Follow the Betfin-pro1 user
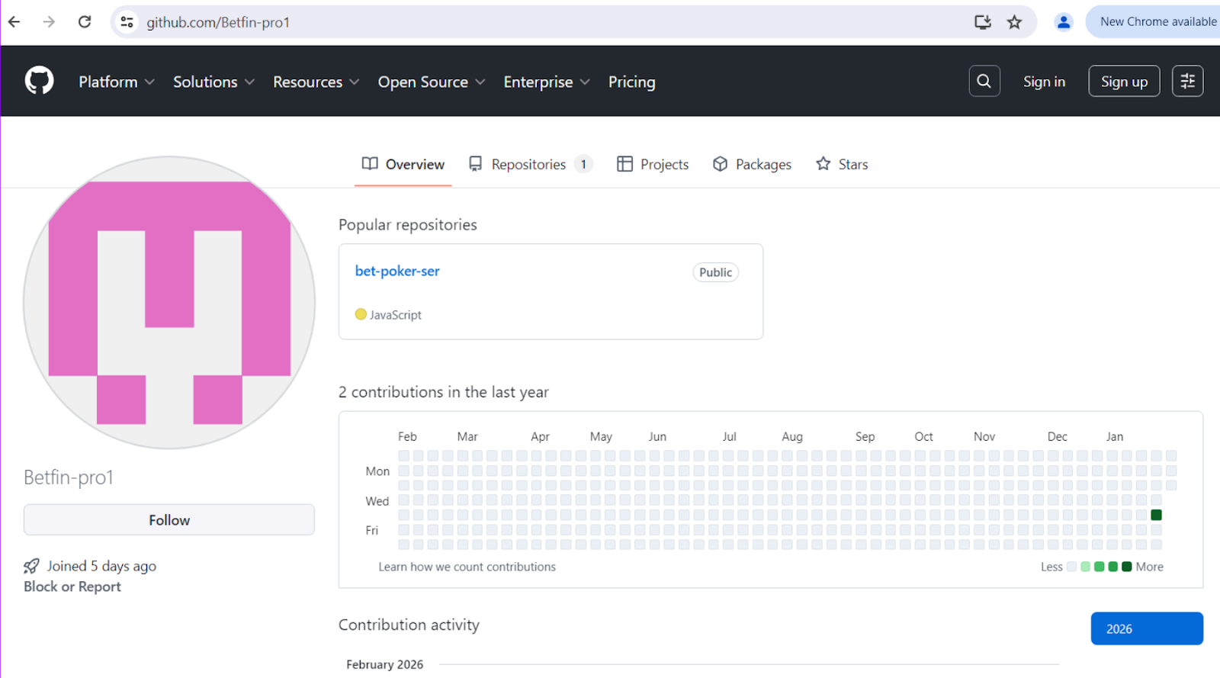 click(x=169, y=520)
